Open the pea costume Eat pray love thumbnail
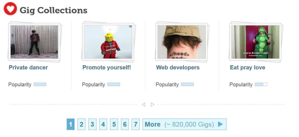The image size is (299, 137). 255,42
